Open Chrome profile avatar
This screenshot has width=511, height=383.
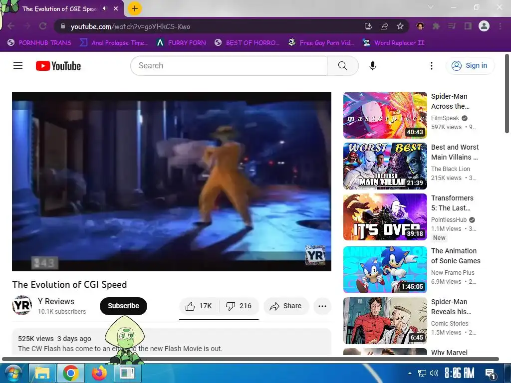pyautogui.click(x=484, y=26)
